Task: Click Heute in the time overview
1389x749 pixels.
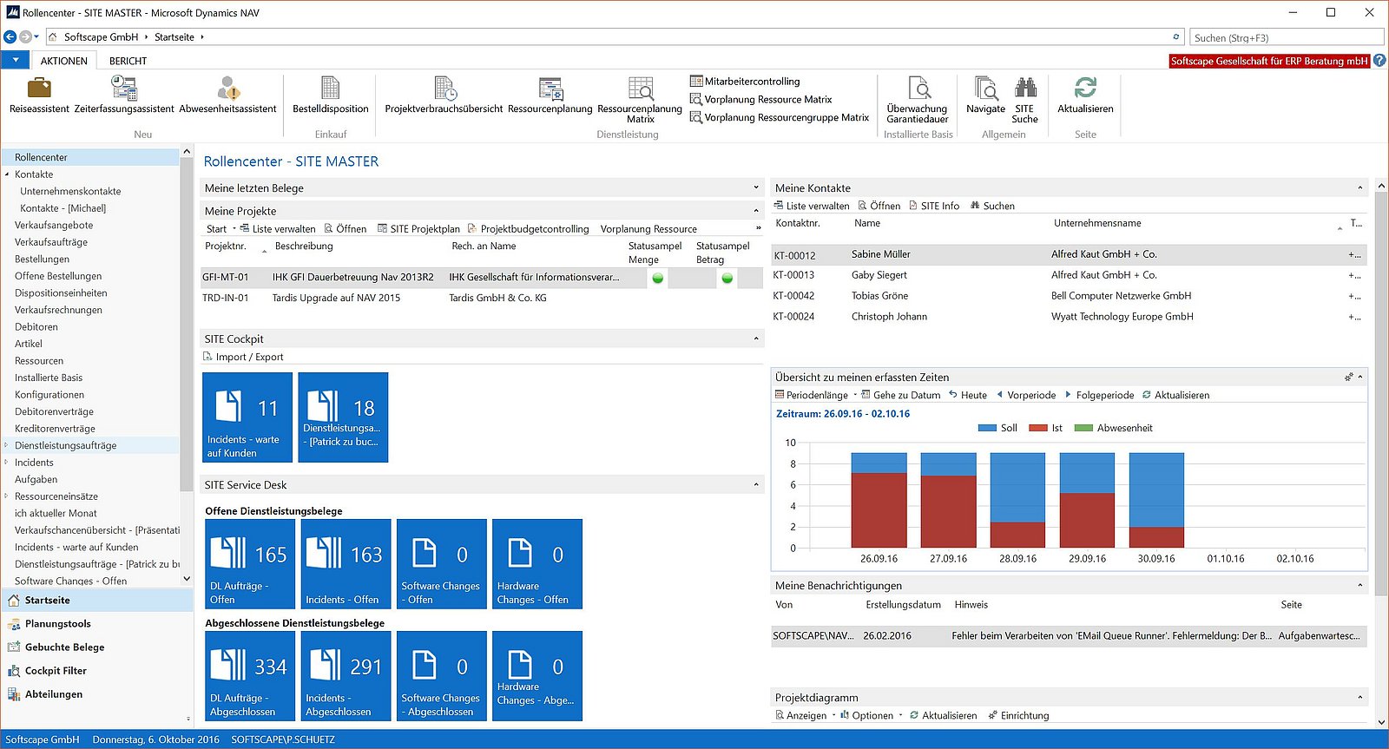Action: pos(968,395)
